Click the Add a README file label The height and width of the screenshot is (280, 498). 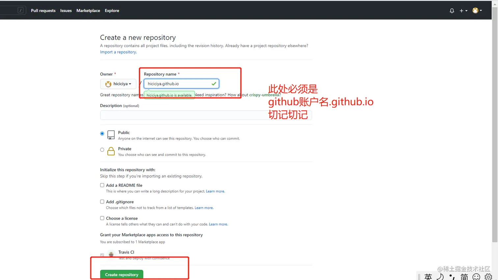click(124, 185)
